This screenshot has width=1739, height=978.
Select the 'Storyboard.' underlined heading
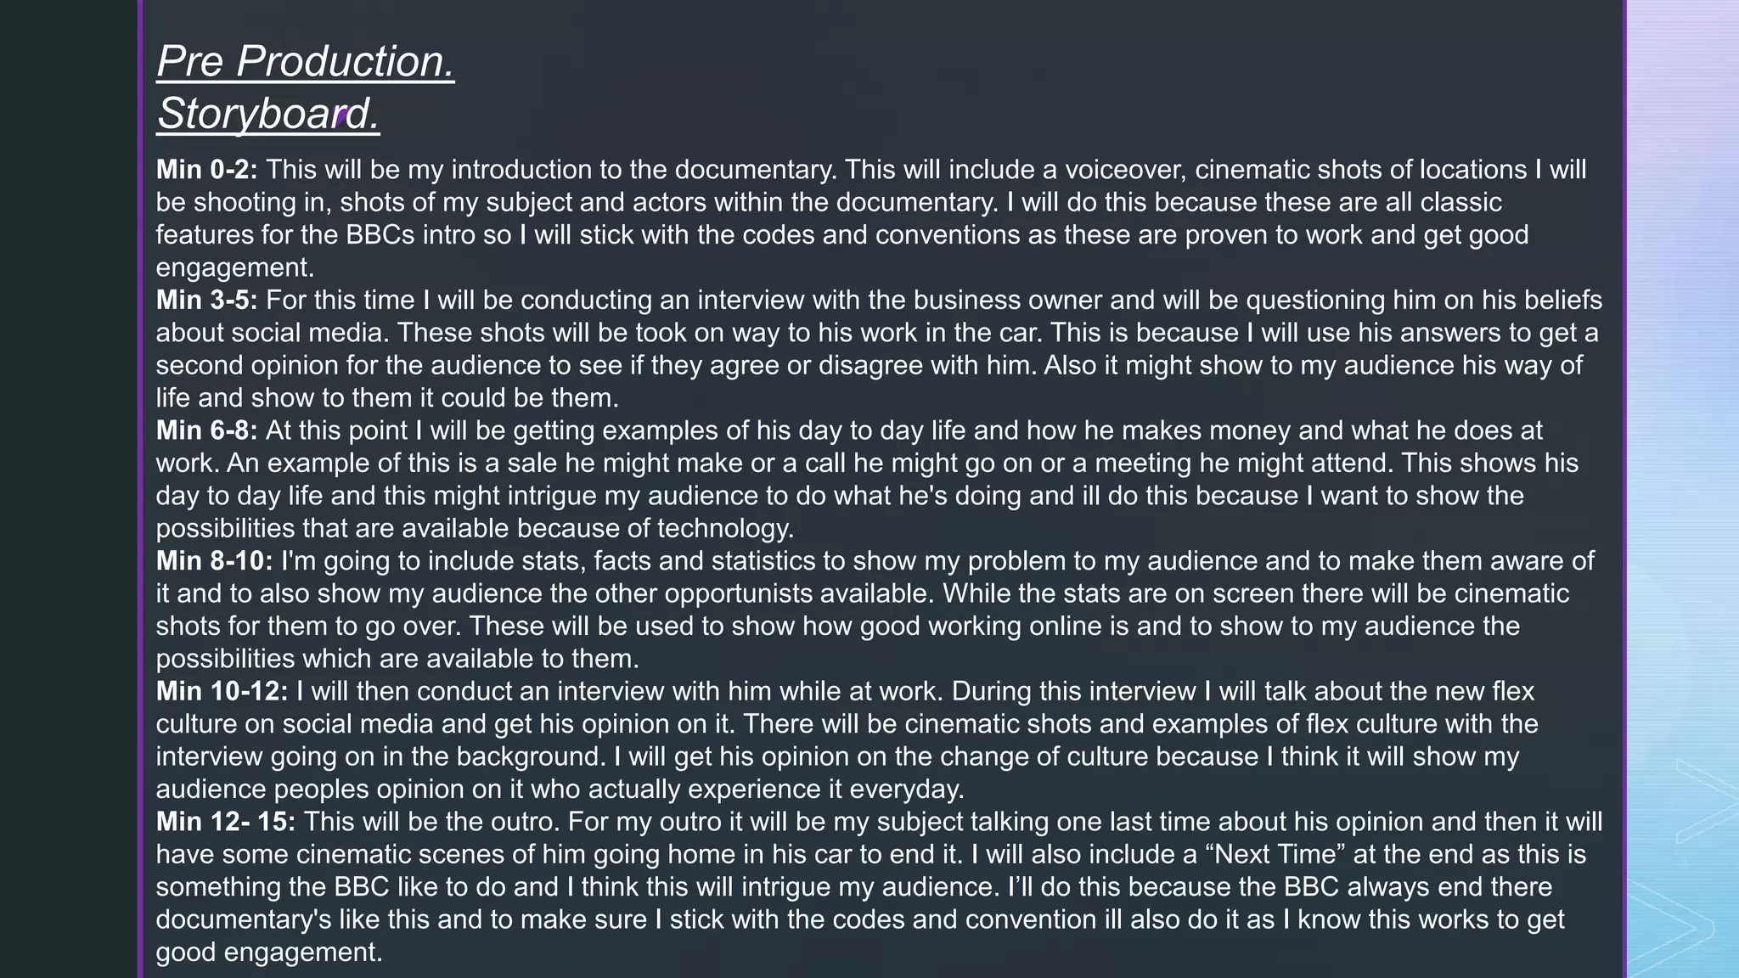(x=268, y=114)
